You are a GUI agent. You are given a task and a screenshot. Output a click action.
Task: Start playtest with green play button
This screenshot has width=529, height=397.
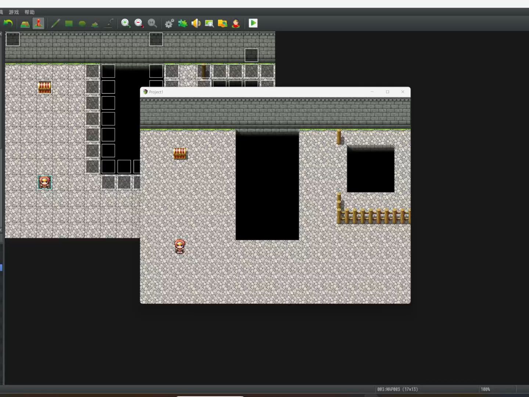(x=253, y=23)
